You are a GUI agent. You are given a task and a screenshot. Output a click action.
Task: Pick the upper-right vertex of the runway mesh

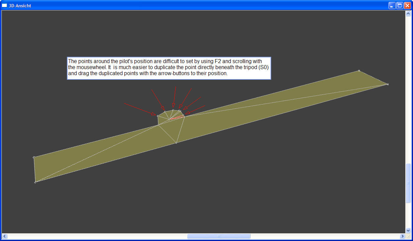coord(359,70)
